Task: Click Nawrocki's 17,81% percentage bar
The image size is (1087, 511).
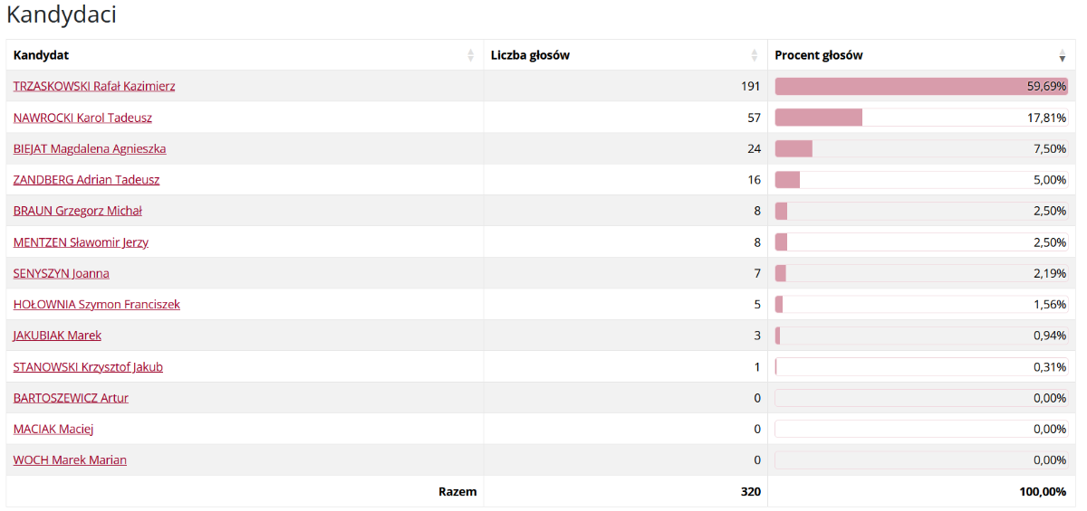Action: click(920, 118)
